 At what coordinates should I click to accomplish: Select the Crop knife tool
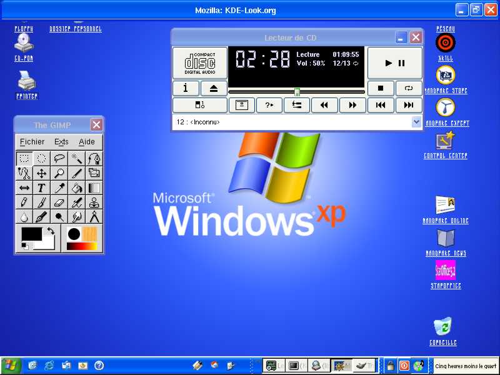click(76, 173)
